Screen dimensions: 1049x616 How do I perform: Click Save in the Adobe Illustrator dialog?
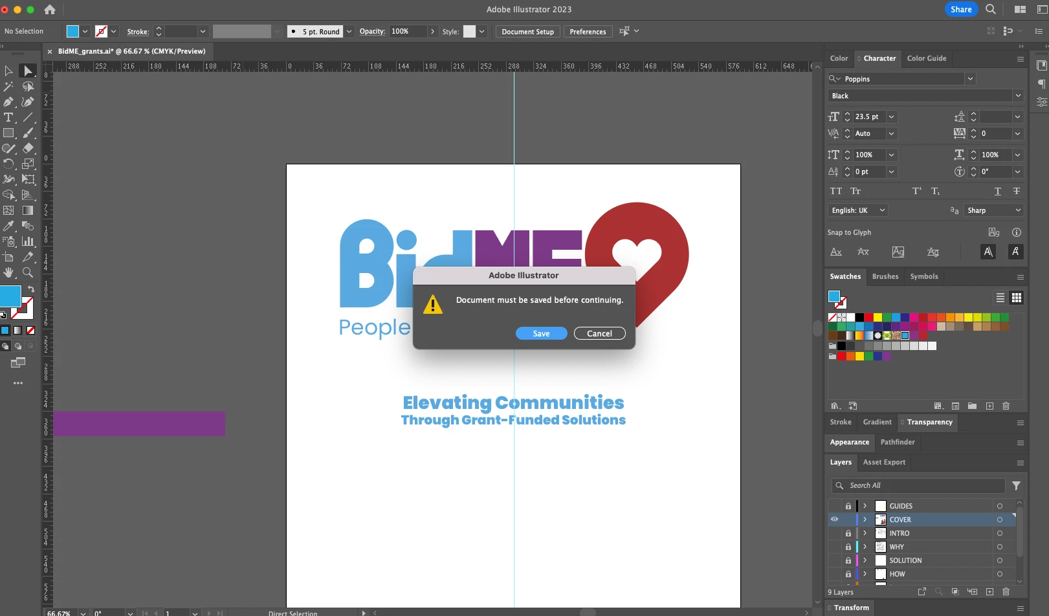(x=541, y=333)
